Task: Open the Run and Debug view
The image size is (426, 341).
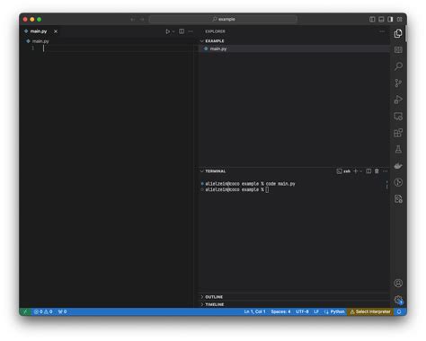Action: tap(398, 100)
